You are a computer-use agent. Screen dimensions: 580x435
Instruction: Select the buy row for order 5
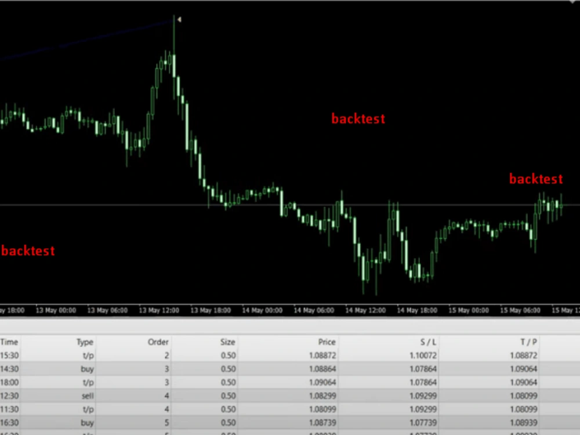[x=232, y=422]
